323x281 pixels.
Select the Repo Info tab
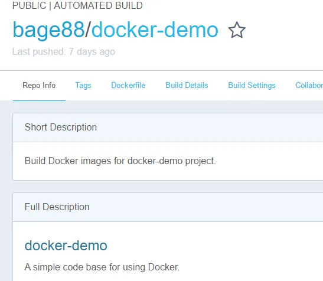pos(39,85)
